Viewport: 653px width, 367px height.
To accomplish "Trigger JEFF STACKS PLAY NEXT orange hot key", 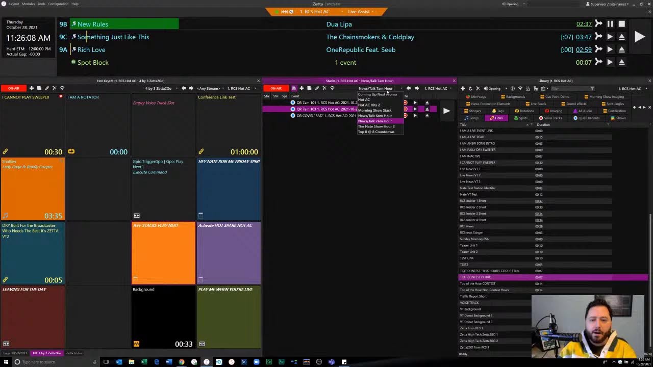I will pos(163,253).
